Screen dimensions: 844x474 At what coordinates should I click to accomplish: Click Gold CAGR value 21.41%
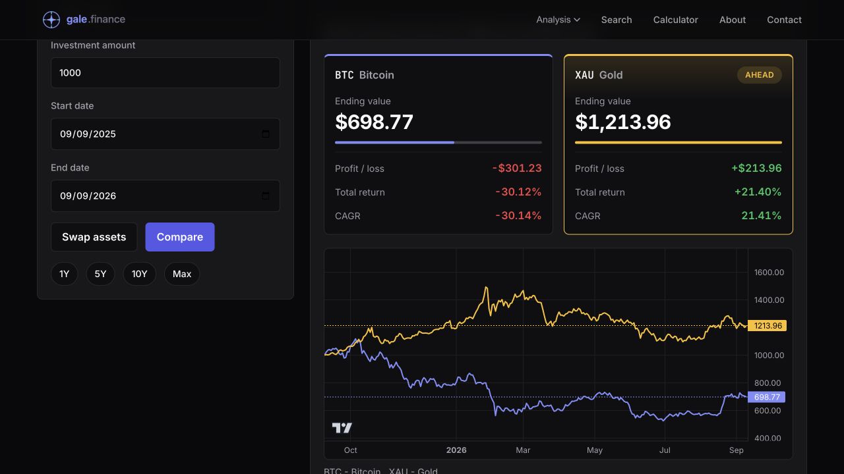tap(762, 215)
